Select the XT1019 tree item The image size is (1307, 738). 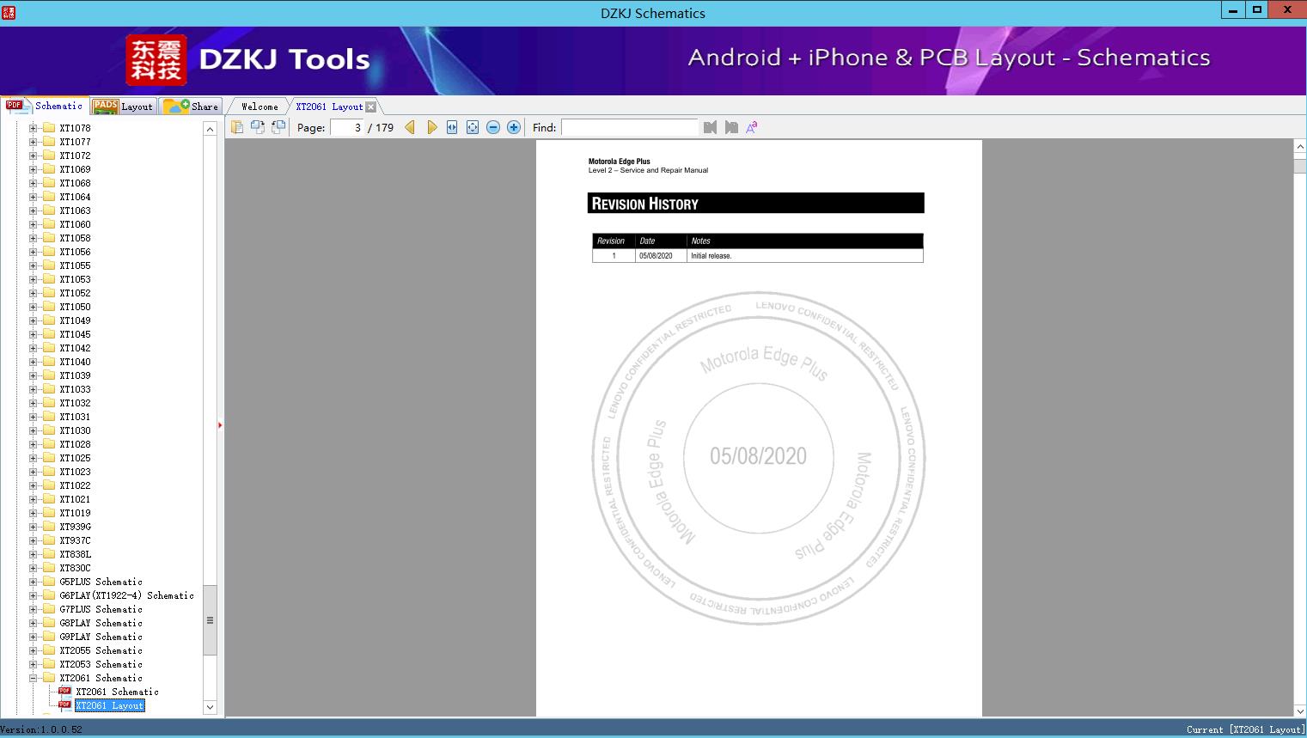coord(75,513)
